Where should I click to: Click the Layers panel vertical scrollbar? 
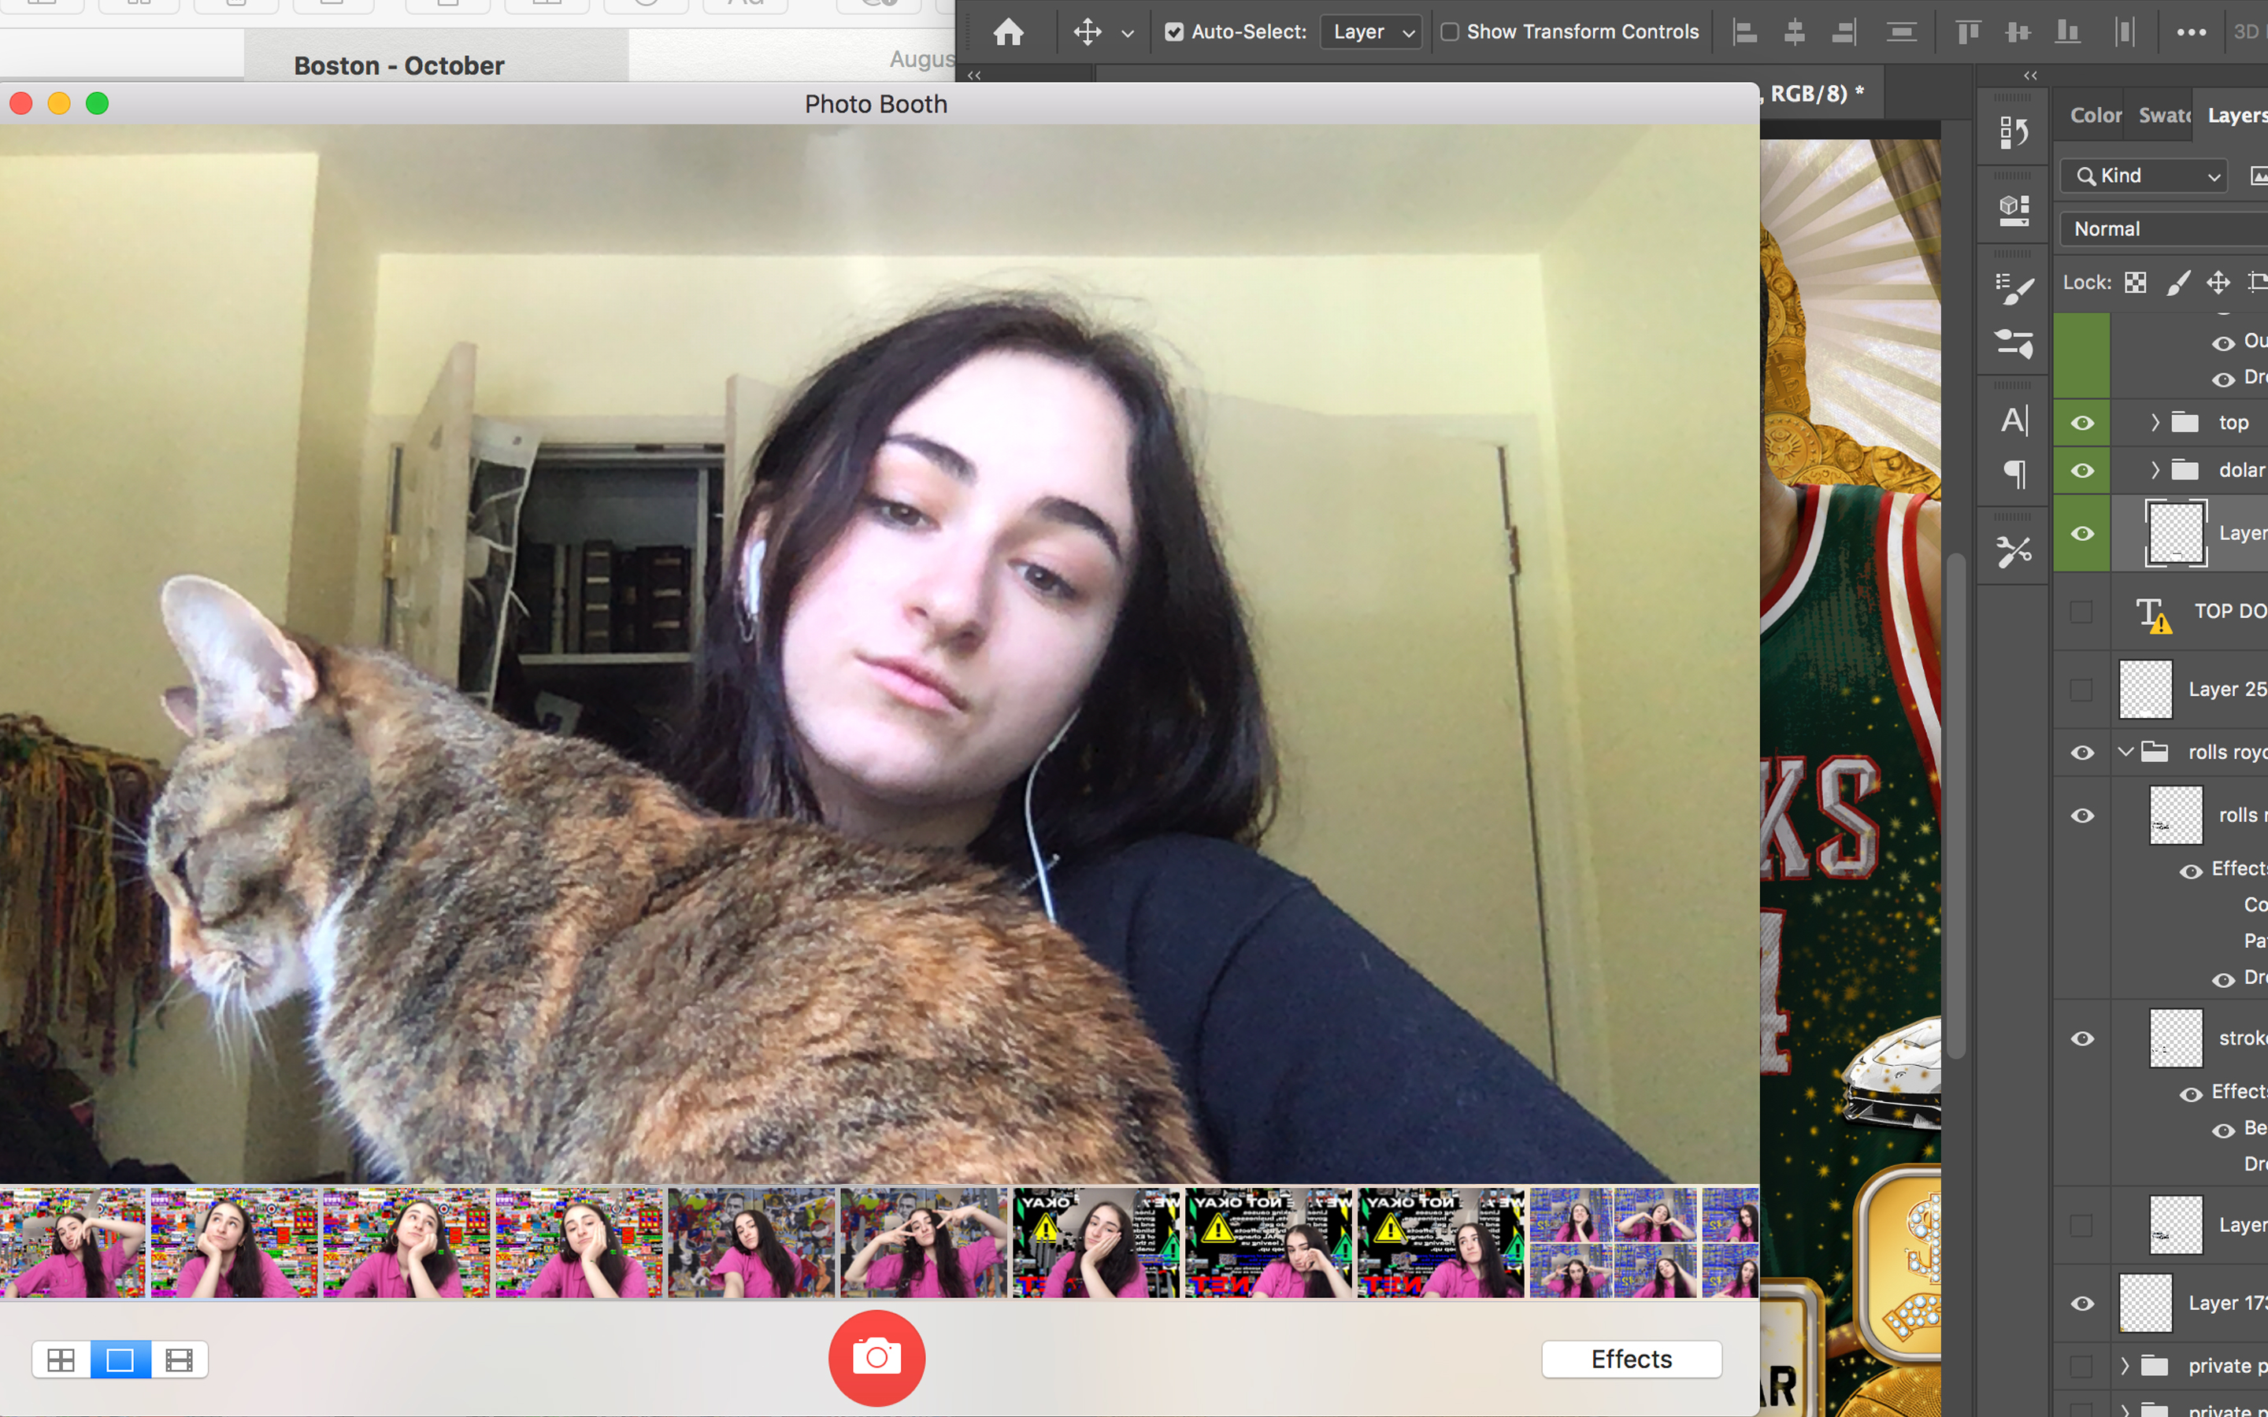point(1956,806)
